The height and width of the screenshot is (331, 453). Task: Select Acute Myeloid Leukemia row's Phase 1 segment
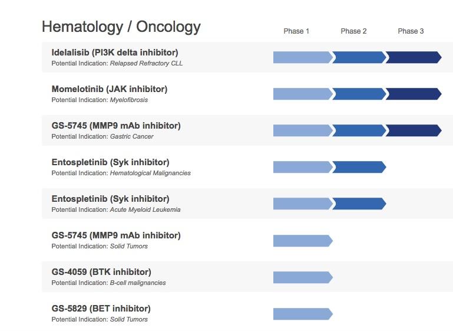302,204
